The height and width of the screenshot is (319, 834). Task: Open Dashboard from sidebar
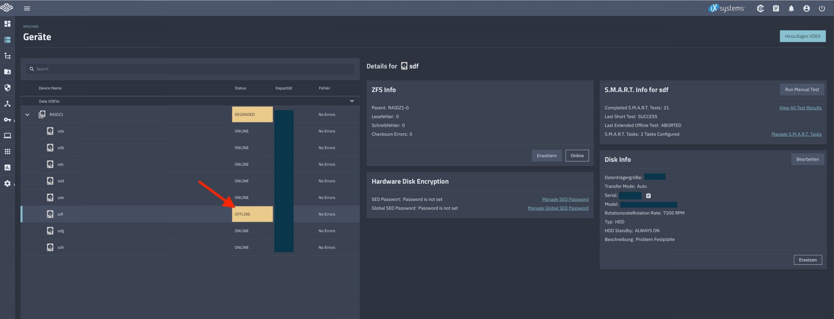[x=7, y=24]
